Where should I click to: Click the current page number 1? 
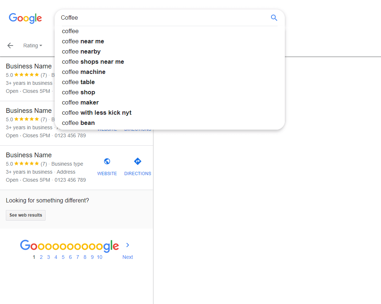coord(34,257)
